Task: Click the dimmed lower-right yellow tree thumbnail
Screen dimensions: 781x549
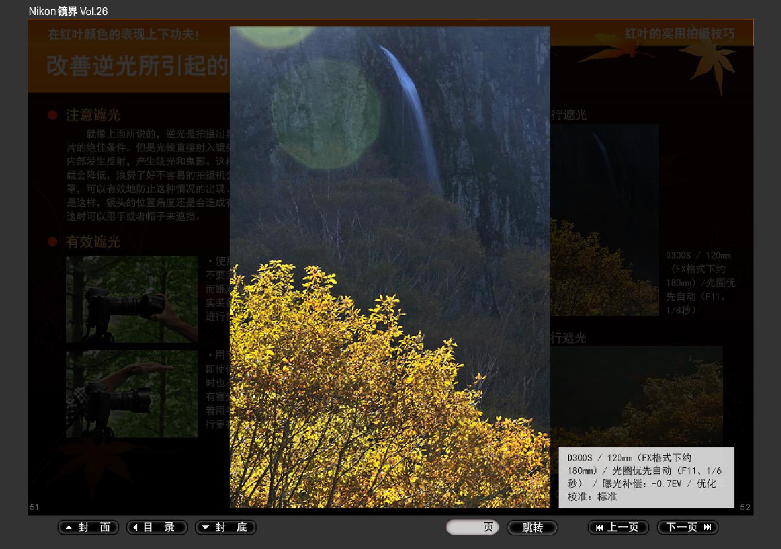Action: click(636, 395)
